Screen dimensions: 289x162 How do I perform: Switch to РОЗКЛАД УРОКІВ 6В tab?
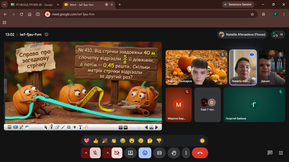tap(35, 5)
